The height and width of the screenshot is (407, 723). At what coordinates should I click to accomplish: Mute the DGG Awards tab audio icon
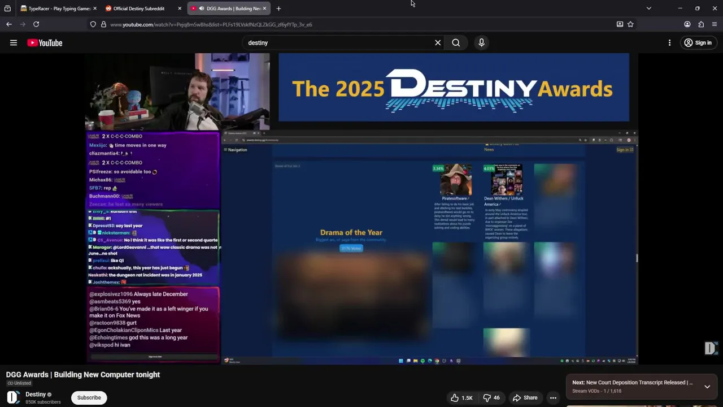[x=202, y=8]
